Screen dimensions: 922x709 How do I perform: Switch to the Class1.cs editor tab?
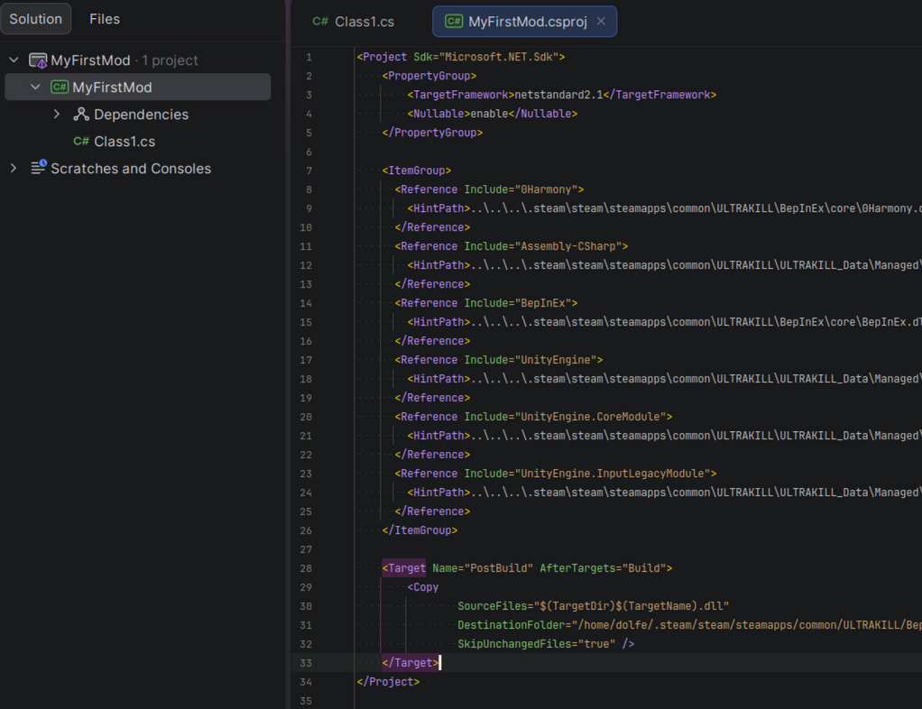point(364,22)
